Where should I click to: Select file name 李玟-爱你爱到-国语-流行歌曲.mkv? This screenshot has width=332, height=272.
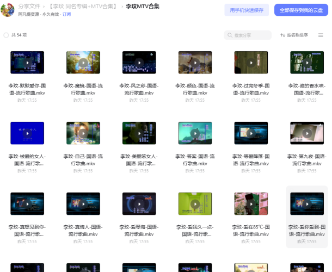pyautogui.click(x=307, y=231)
